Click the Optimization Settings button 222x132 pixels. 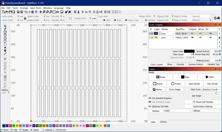tap(202, 106)
